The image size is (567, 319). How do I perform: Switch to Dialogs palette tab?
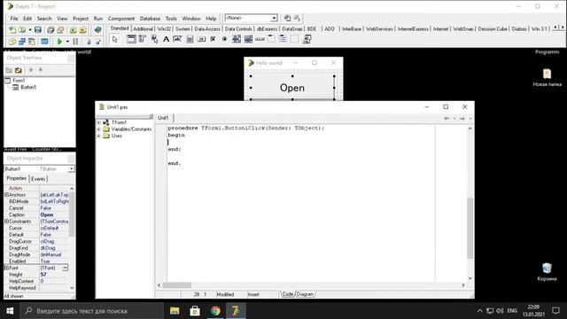click(x=519, y=29)
